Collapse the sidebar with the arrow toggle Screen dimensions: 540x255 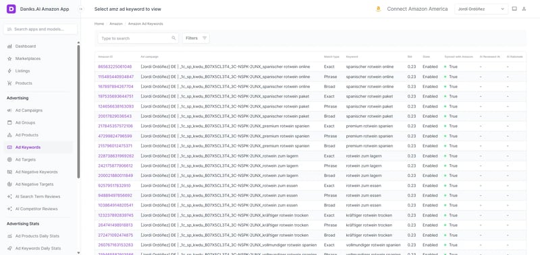click(81, 9)
